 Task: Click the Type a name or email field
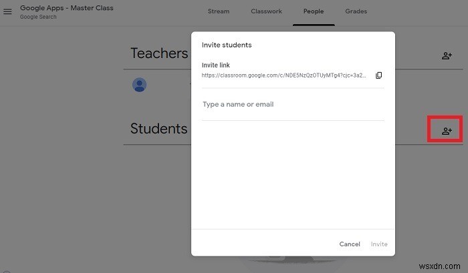click(x=293, y=105)
